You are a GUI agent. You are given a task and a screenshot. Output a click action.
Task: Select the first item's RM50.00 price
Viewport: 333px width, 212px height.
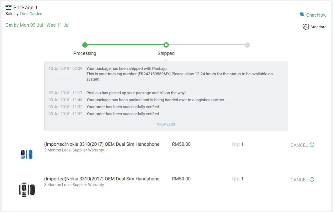(x=181, y=144)
